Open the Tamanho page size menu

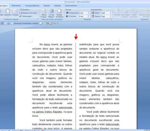point(8,12)
